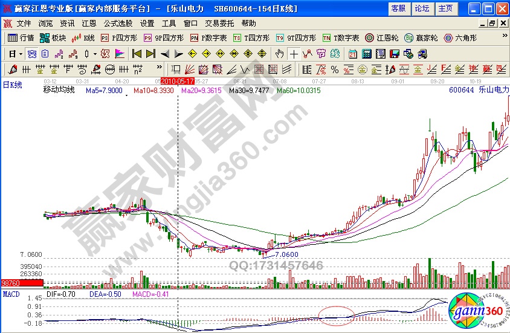
Task: Expand the drawing toolbar overflow chevron
Action: point(159,67)
